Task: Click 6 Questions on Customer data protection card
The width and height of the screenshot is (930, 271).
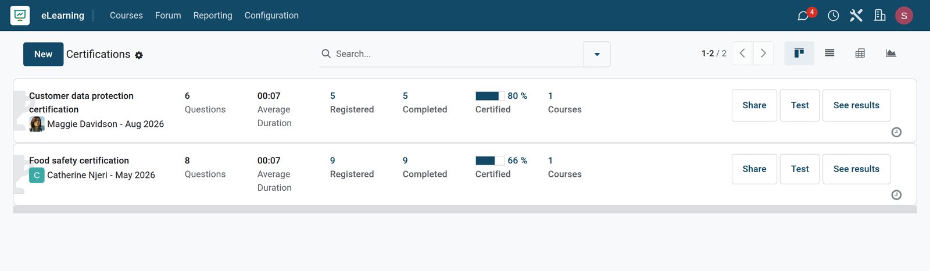Action: [205, 103]
